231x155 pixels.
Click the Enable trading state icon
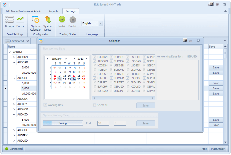[x=62, y=22]
